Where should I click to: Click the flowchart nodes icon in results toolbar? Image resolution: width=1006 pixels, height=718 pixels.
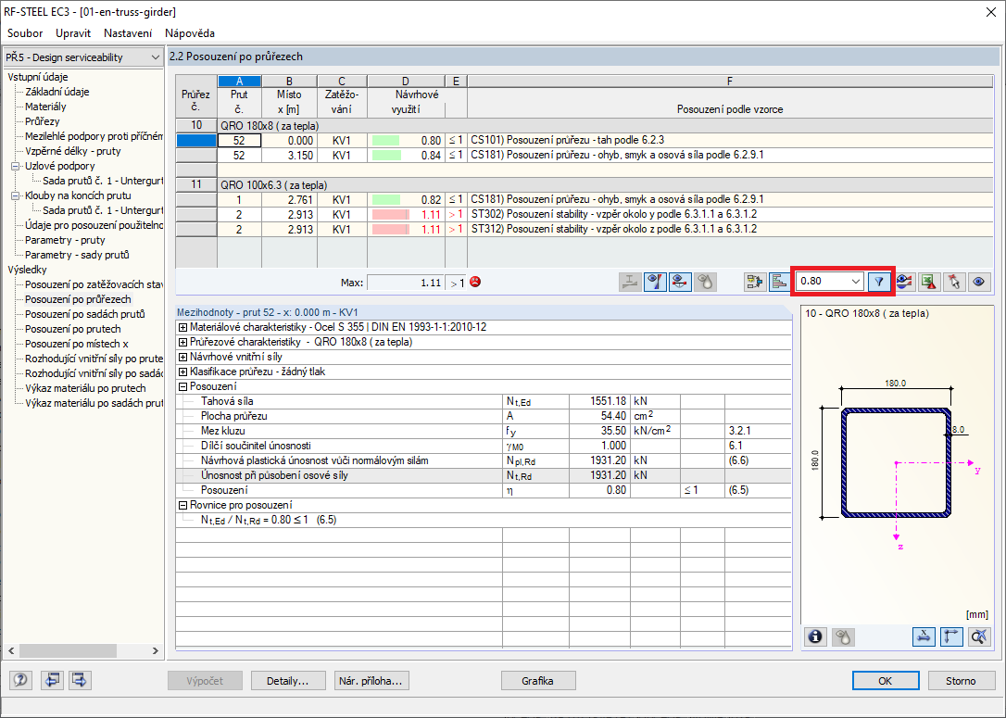[x=755, y=282]
